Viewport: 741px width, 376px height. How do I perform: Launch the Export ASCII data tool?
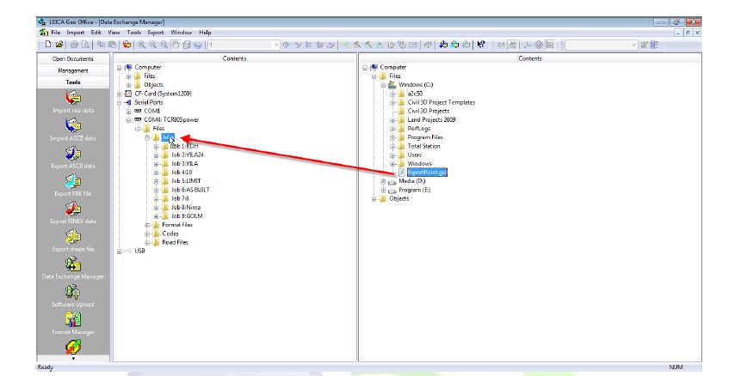click(73, 154)
